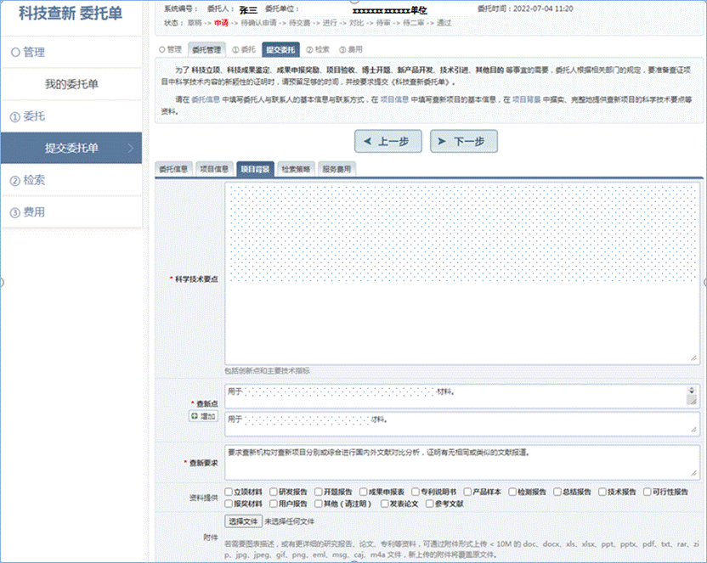
Task: Check the 产品样本 checkbox
Action: (x=467, y=492)
